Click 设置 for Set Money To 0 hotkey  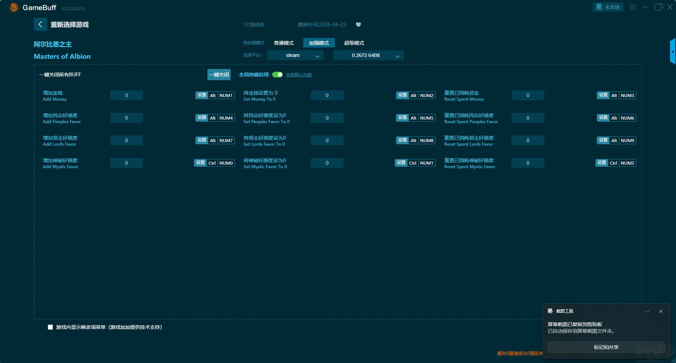tap(402, 95)
